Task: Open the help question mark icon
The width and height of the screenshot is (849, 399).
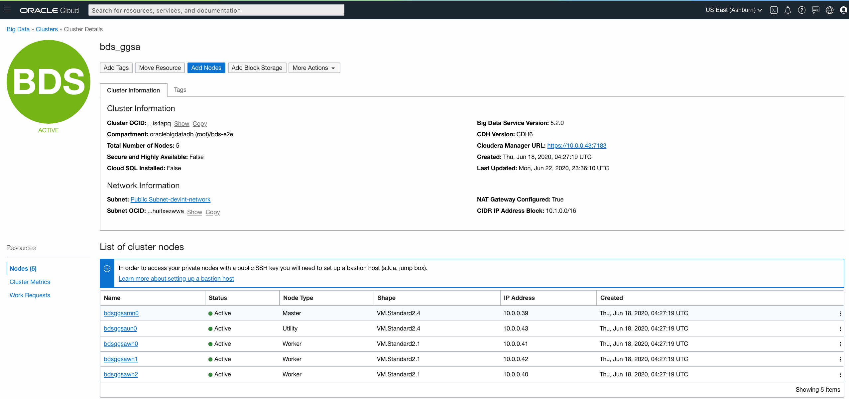Action: 801,10
